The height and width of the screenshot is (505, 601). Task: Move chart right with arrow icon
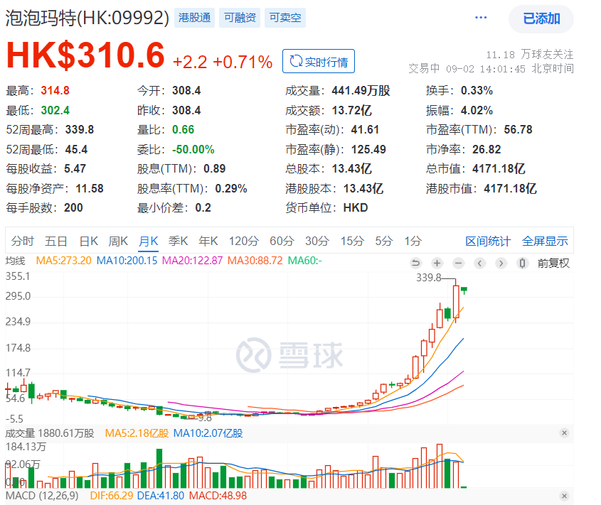click(501, 263)
